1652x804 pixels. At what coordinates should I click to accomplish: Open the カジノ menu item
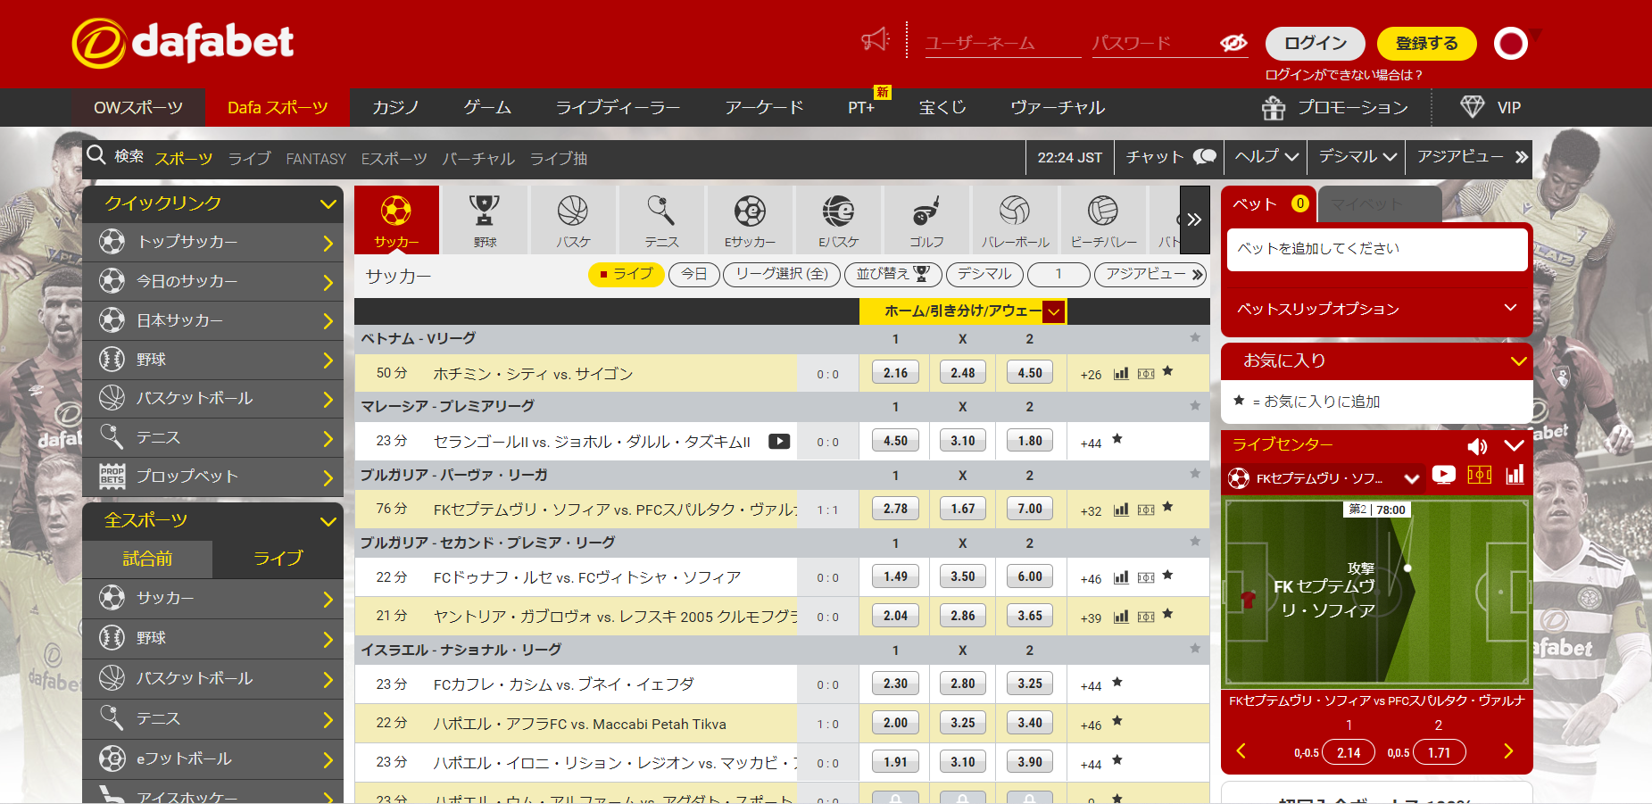coord(395,108)
